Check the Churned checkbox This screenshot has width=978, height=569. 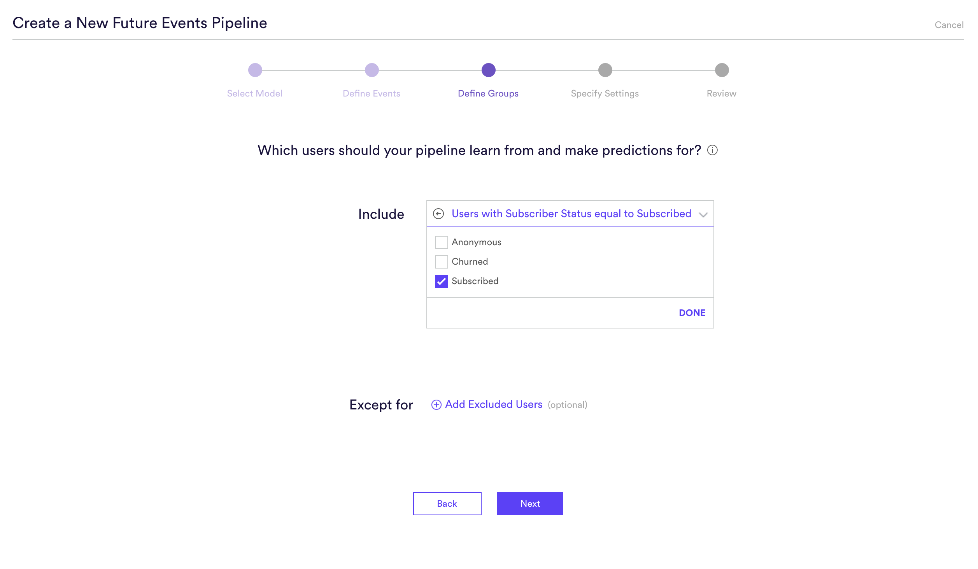point(442,262)
